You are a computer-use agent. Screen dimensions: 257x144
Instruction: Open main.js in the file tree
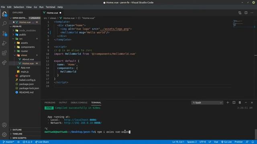[25, 72]
